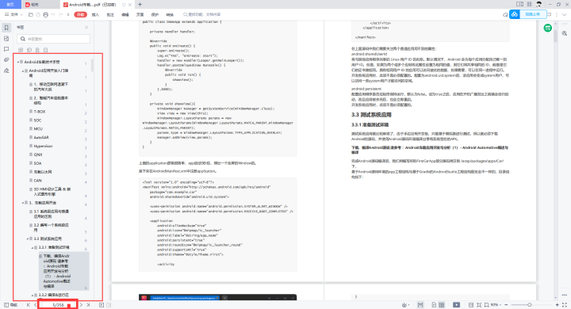Select the 保护 ribbon tab
571x309 pixels.
(x=155, y=14)
